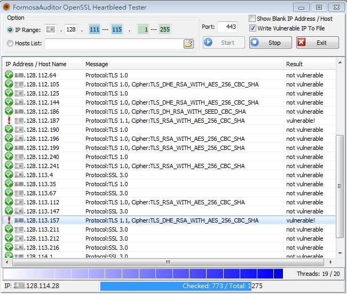This screenshot has height=294, width=347.
Task: Click green check icon for 128.113.112 row
Action: 9,202
